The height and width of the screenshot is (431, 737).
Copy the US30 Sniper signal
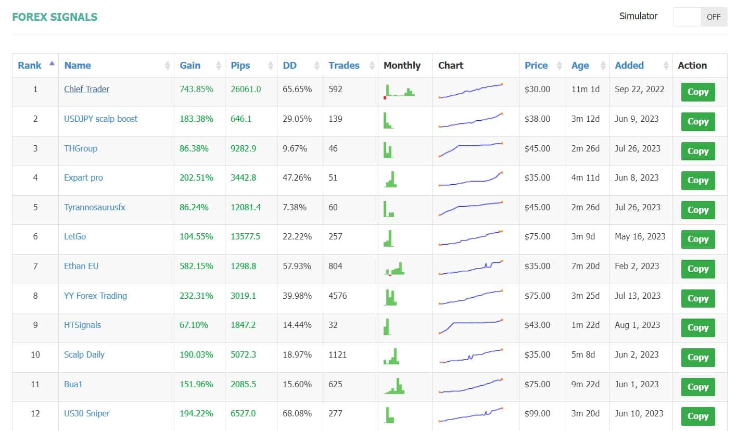point(698,416)
